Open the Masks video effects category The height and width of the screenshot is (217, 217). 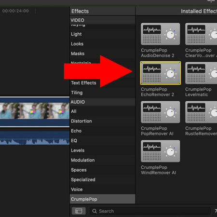pos(102,54)
